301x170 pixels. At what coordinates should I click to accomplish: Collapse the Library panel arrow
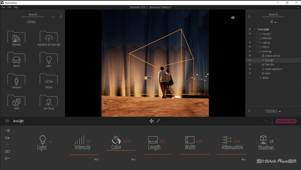point(61,17)
